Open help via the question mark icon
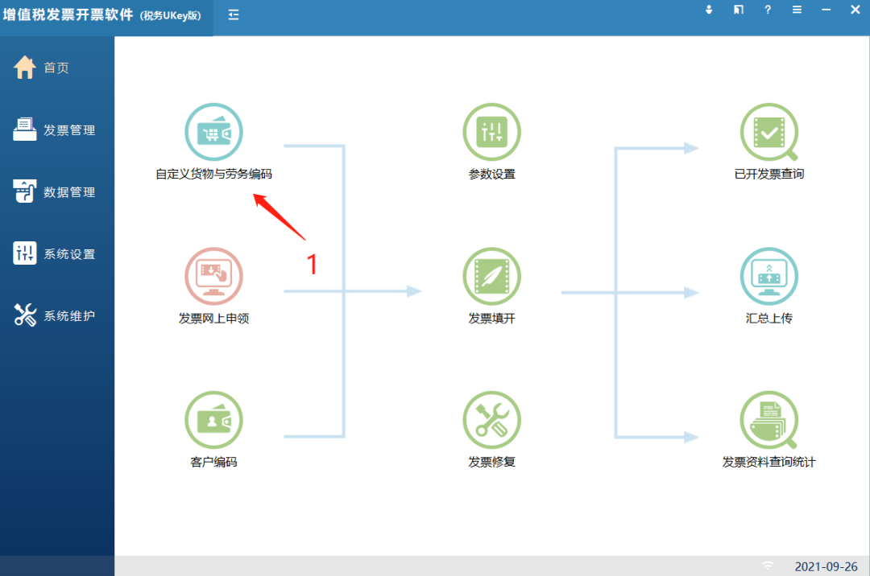870x576 pixels. click(x=768, y=10)
